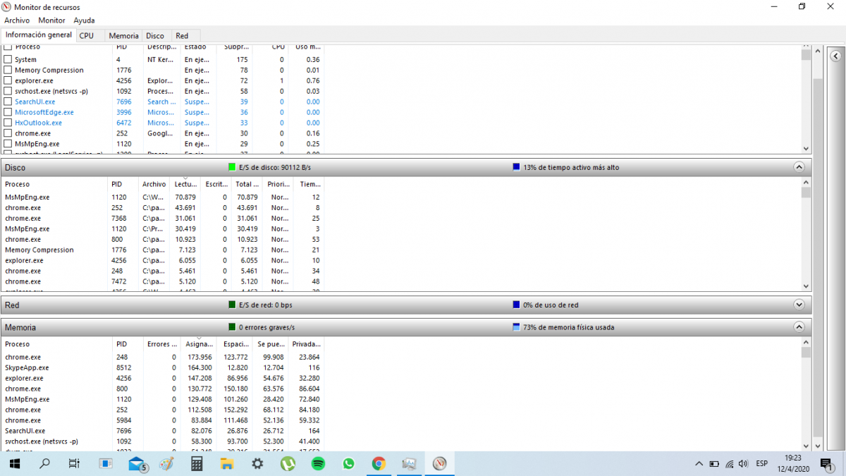Click the green E/S de disco indicator
The height and width of the screenshot is (476, 846).
tap(233, 167)
